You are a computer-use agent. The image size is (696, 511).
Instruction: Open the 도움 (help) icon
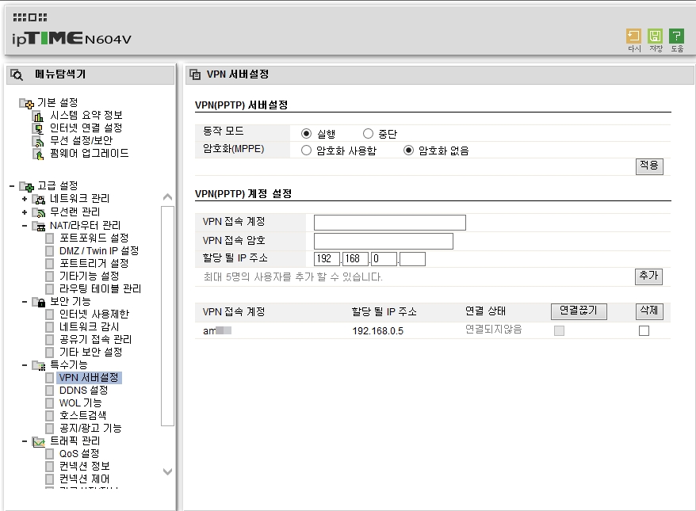[x=676, y=36]
